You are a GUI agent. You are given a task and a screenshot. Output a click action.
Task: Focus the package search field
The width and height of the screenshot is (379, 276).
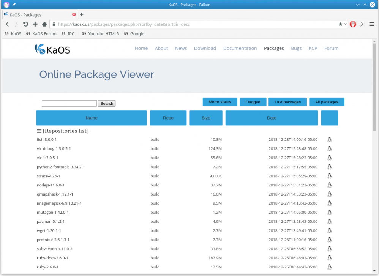pos(69,103)
